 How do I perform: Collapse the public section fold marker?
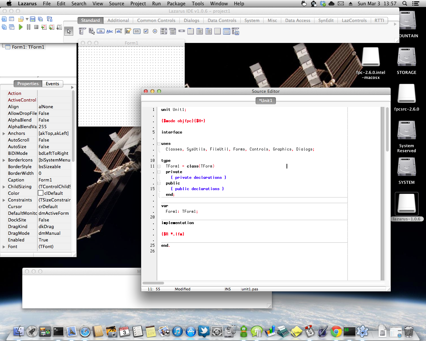(x=159, y=183)
